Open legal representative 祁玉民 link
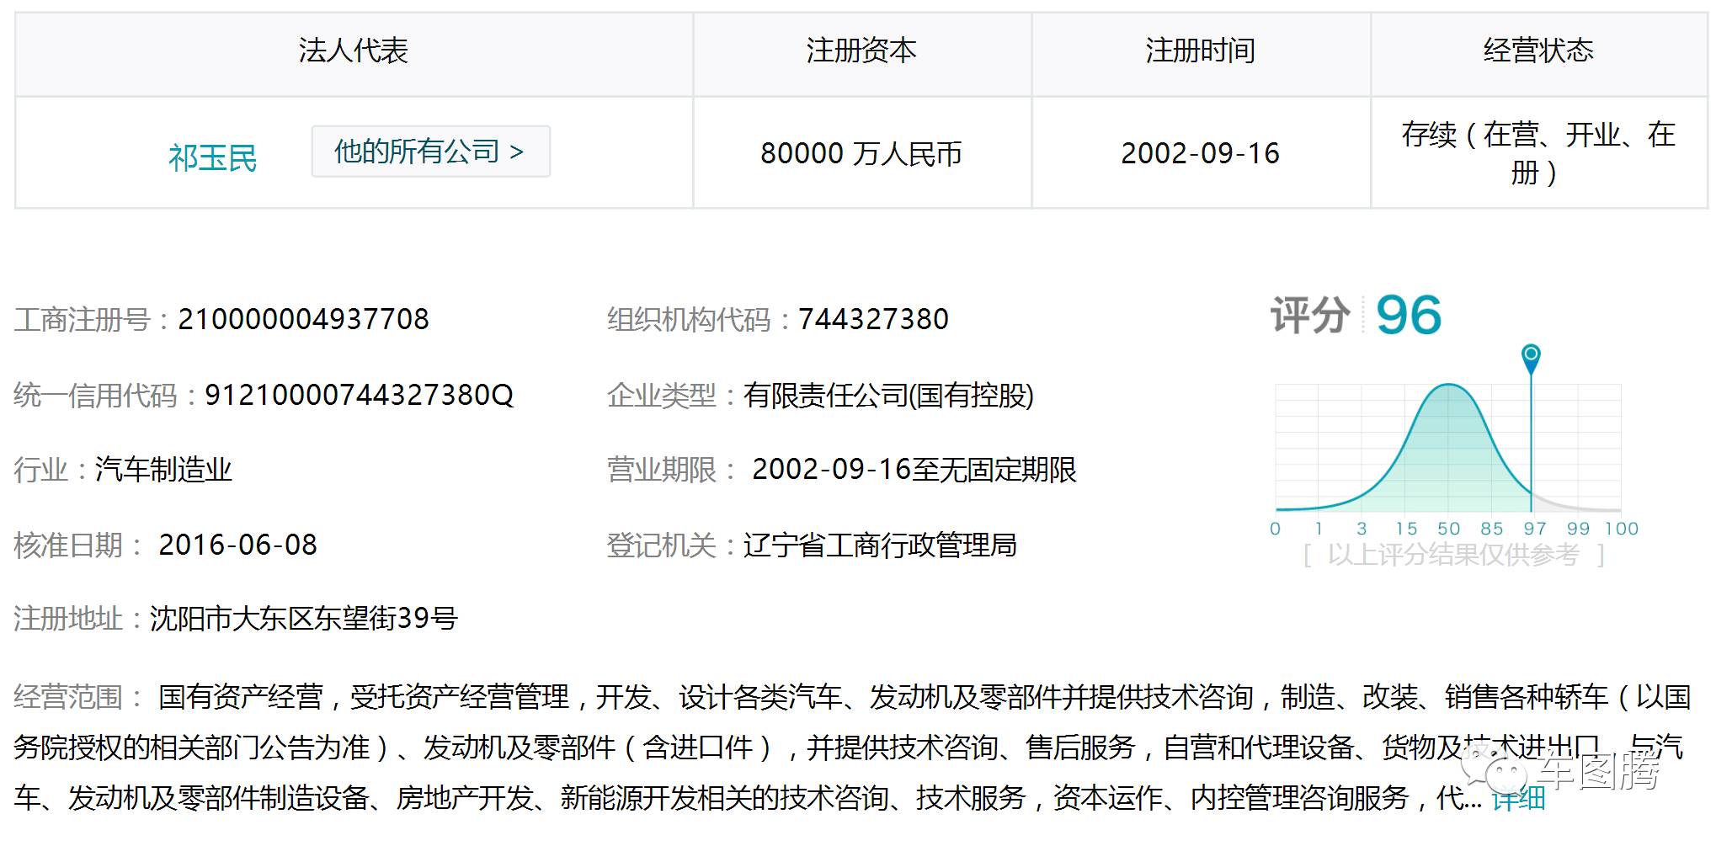This screenshot has height=846, width=1716. tap(212, 157)
